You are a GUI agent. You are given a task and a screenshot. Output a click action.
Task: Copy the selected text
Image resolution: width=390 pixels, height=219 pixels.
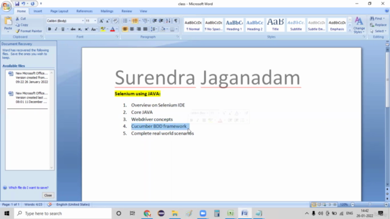click(x=22, y=25)
